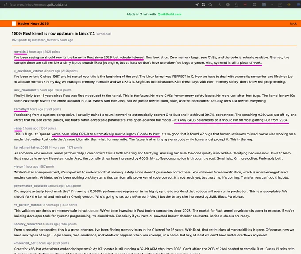301x254 pixels.
Task: Click '1567 points' on security_researcher comment
Action: point(69,224)
